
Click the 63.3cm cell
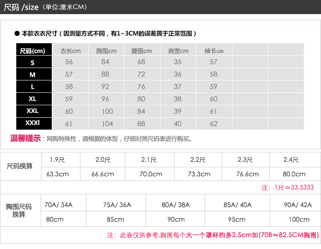click(x=57, y=174)
